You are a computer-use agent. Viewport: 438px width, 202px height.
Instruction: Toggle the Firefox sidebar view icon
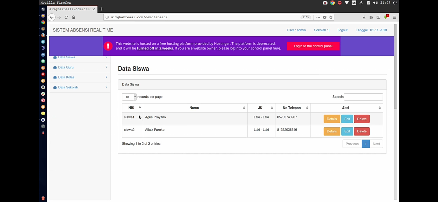point(378,17)
